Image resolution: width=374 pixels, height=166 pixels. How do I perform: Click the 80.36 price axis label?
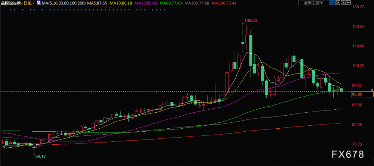[x=358, y=125]
